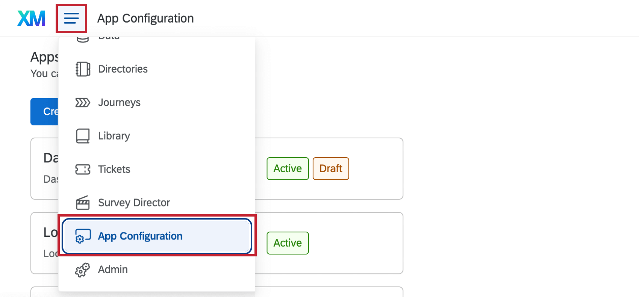Open the Journeys menu entry
The width and height of the screenshot is (639, 297).
(119, 102)
